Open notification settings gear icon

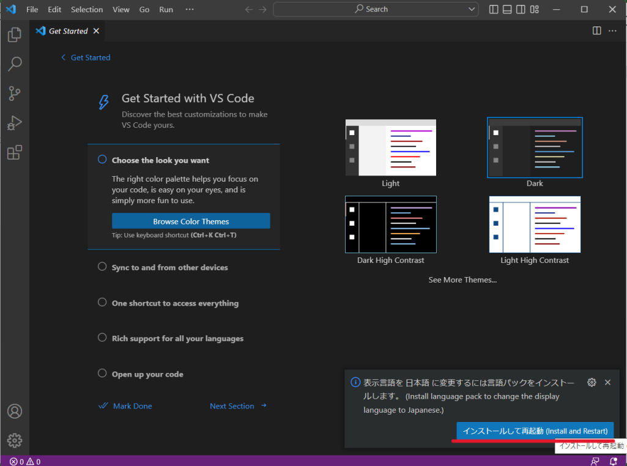pyautogui.click(x=592, y=382)
